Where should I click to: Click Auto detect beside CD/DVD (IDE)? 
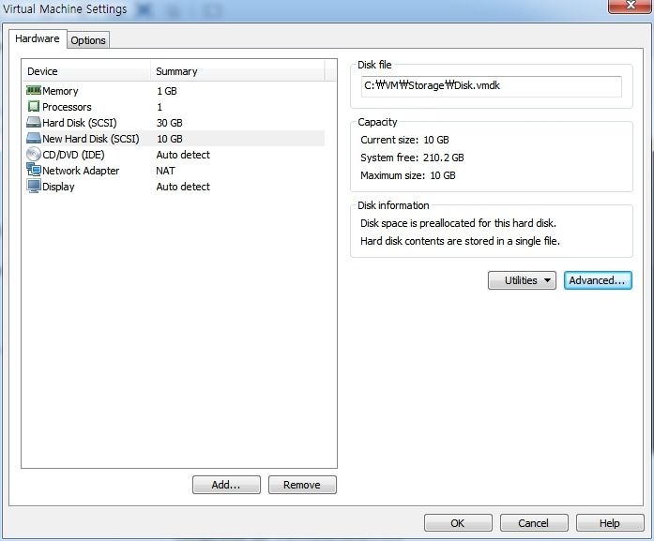[x=183, y=155]
